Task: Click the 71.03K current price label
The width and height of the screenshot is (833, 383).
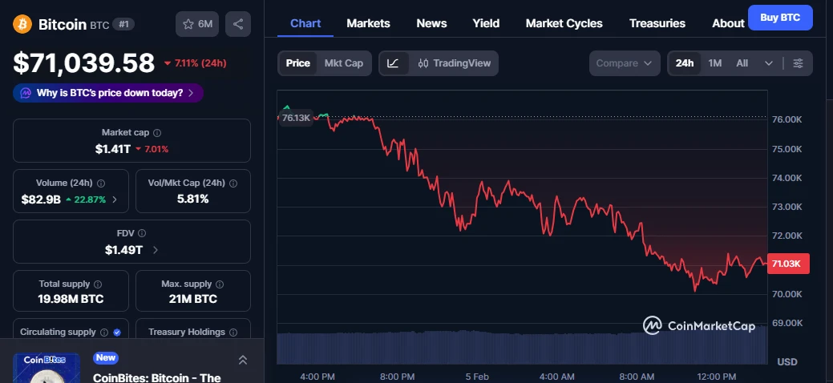Action: [x=788, y=264]
